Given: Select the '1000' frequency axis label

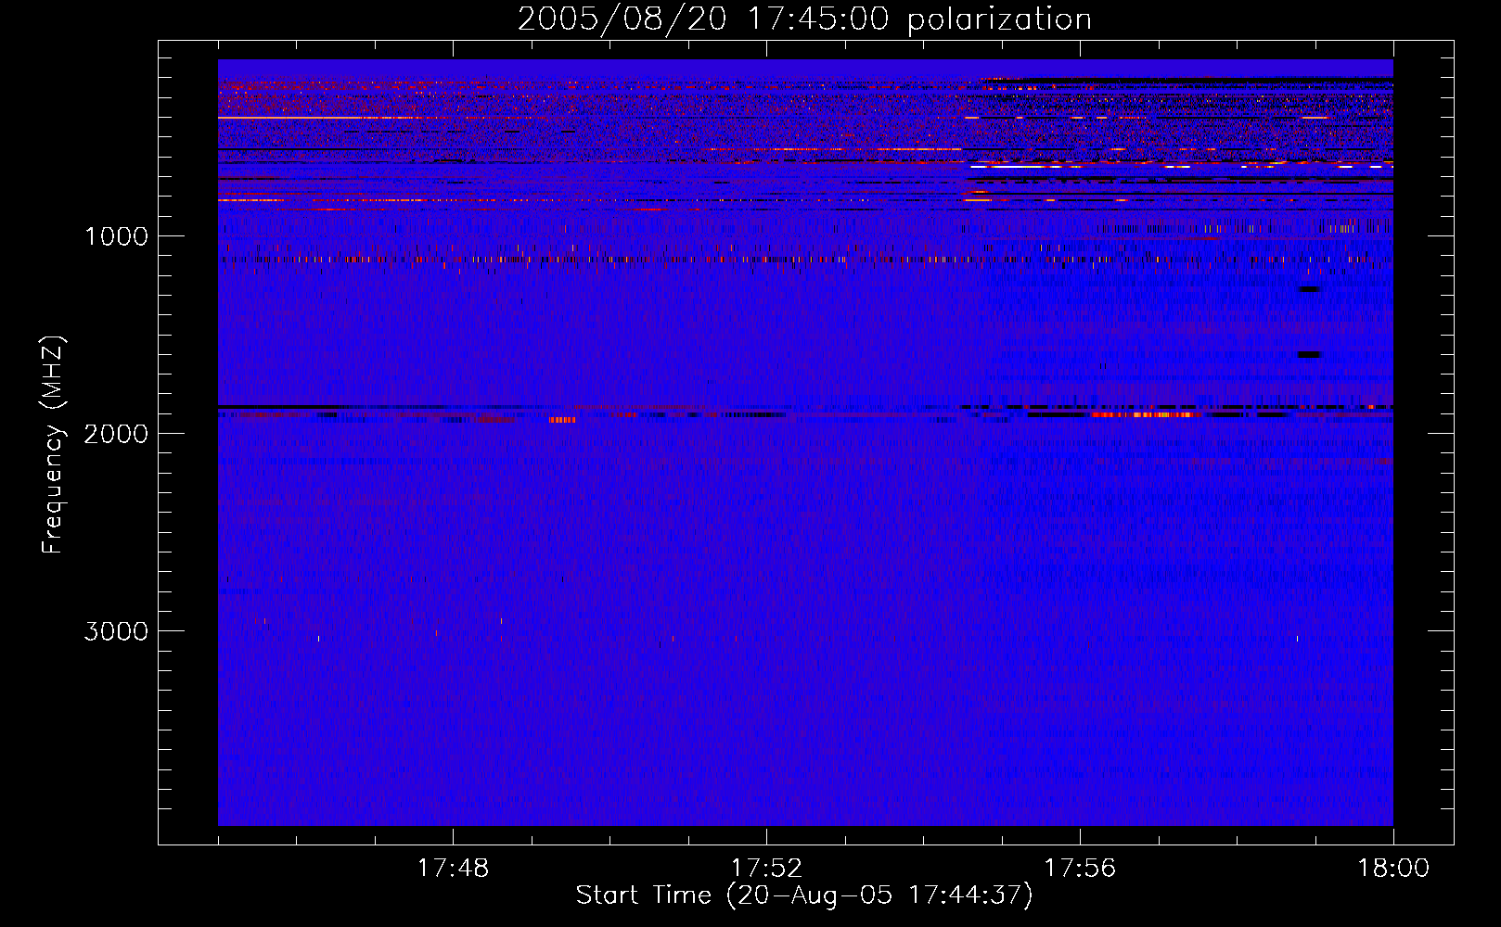Looking at the screenshot, I should 116,236.
